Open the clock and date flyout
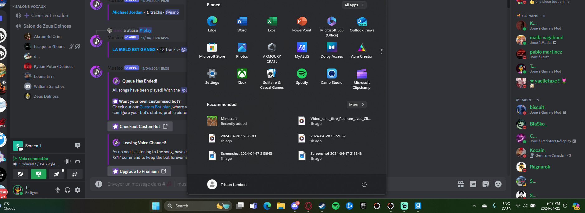The height and width of the screenshot is (213, 585). [x=550, y=206]
